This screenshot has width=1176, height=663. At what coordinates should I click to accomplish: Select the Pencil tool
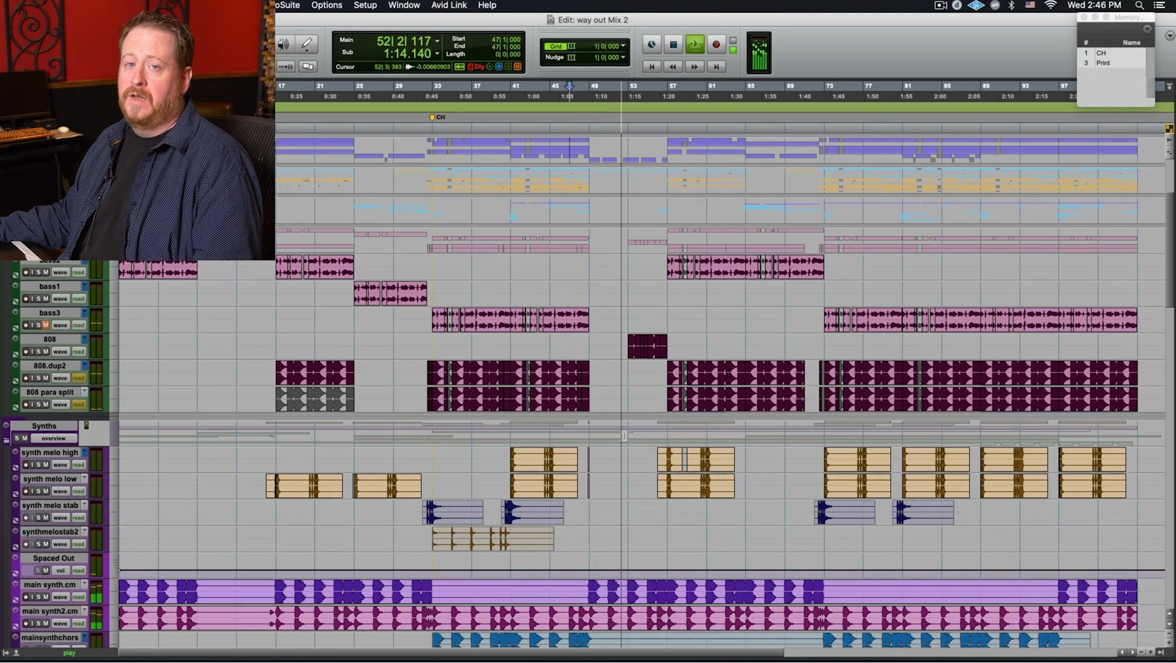306,44
